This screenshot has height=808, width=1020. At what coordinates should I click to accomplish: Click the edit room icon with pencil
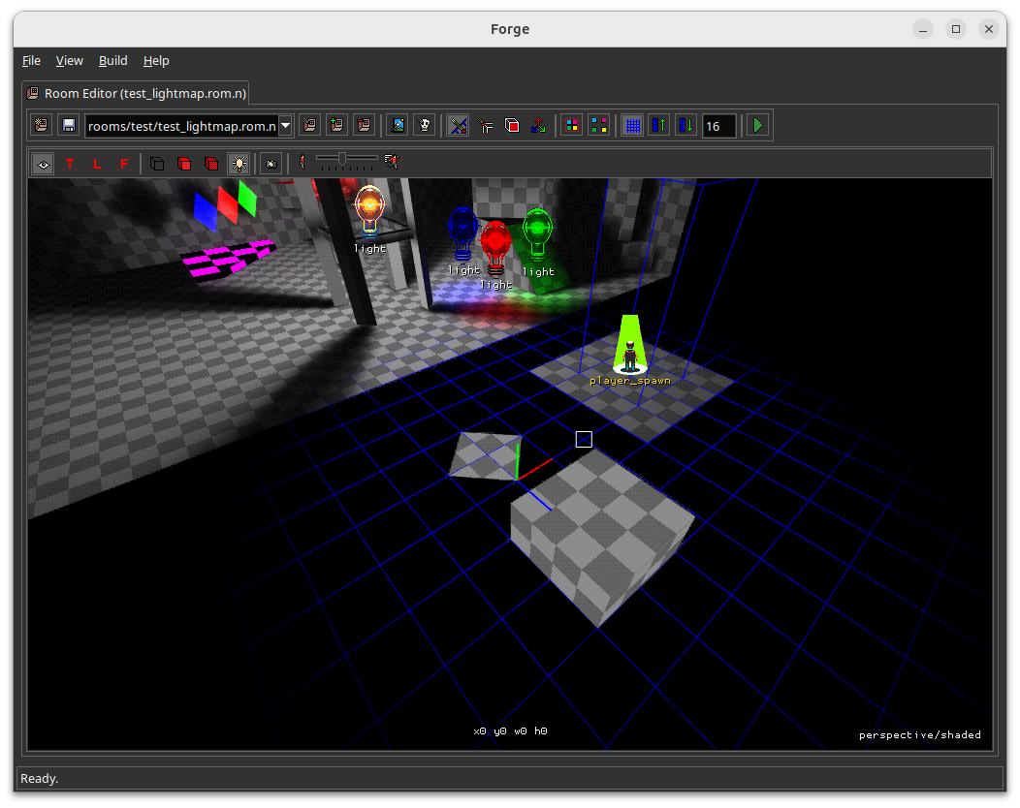(x=309, y=125)
